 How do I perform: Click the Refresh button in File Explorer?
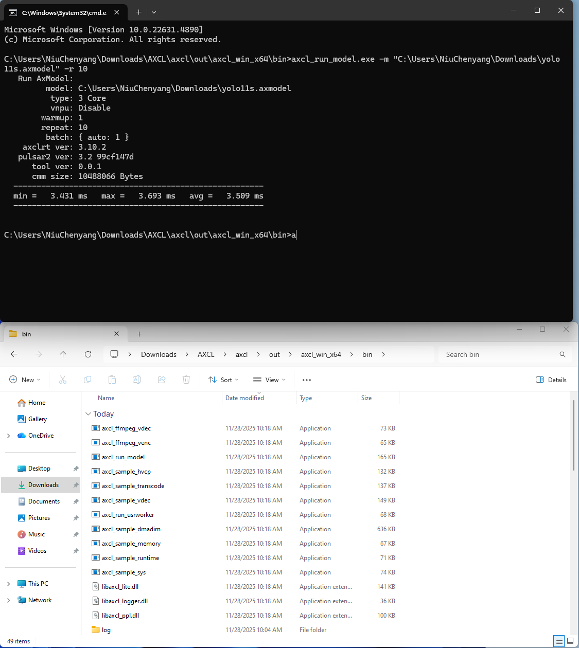88,354
